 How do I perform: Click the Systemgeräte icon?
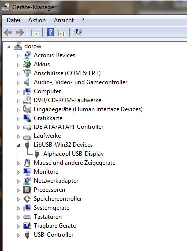pos(27,208)
